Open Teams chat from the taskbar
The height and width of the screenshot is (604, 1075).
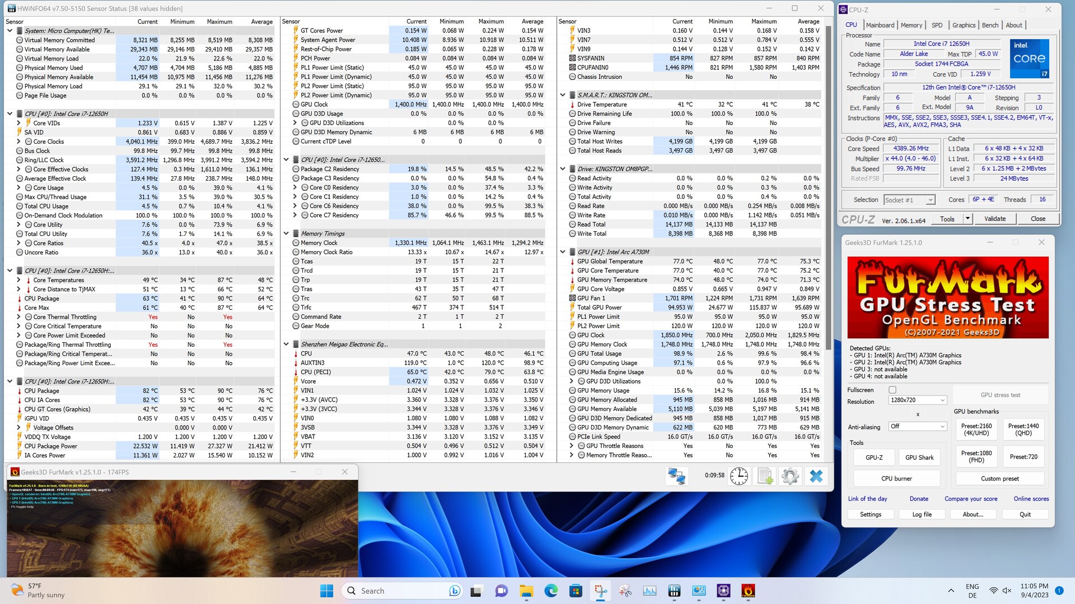[x=501, y=591]
